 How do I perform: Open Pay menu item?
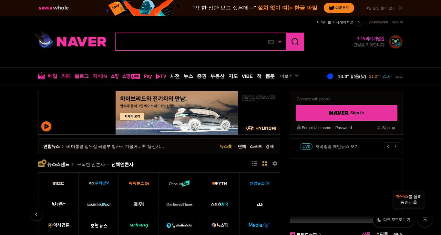click(148, 76)
